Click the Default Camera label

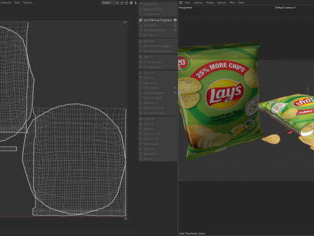click(x=284, y=8)
